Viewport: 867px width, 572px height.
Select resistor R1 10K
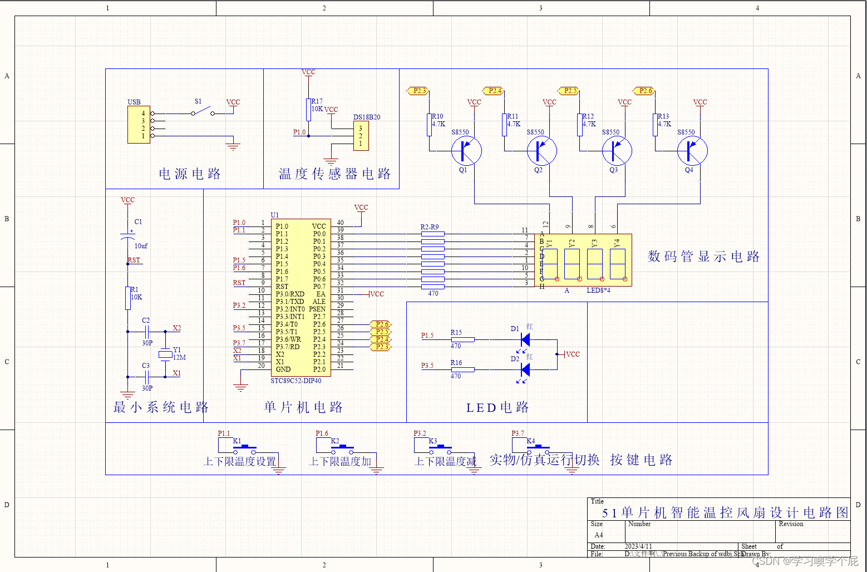tap(128, 298)
